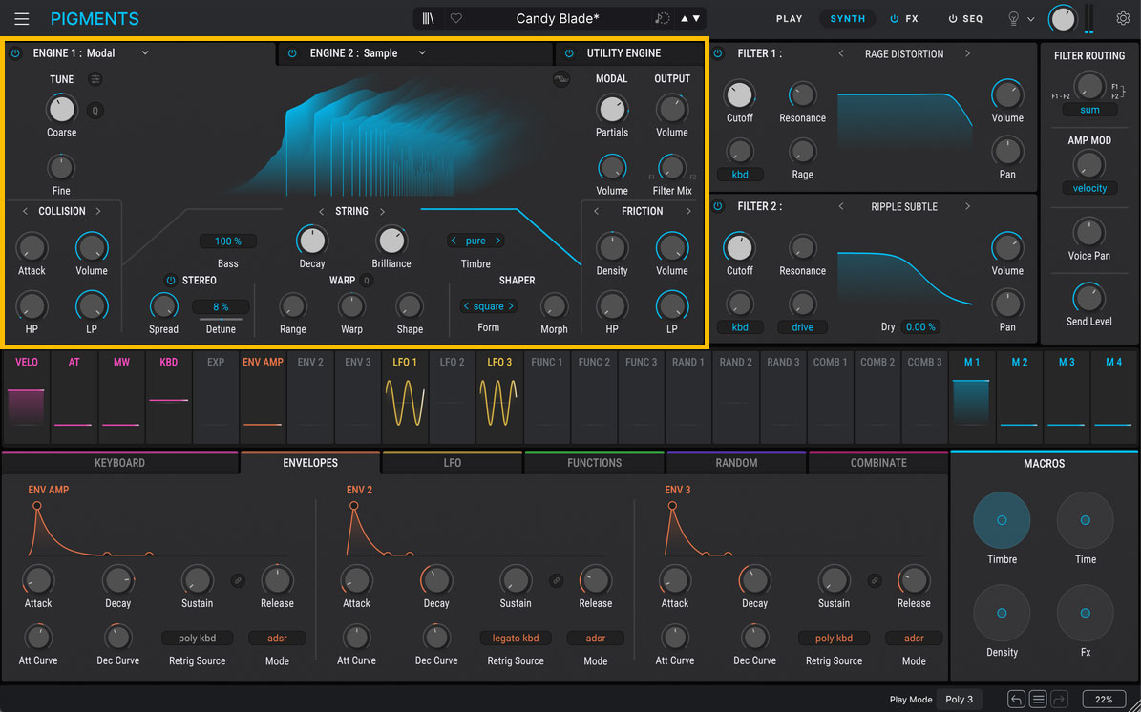Click the String Decay knob
Screen dimensions: 1141x712
click(x=312, y=240)
